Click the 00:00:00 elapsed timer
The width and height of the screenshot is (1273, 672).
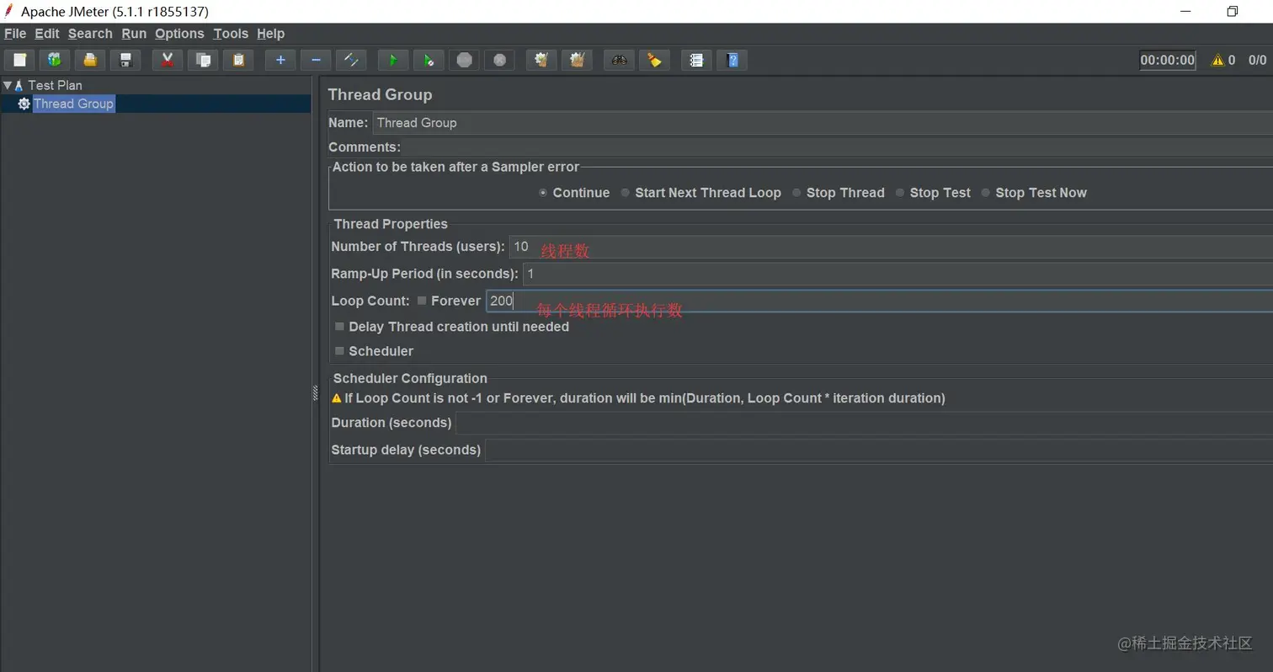click(1167, 60)
